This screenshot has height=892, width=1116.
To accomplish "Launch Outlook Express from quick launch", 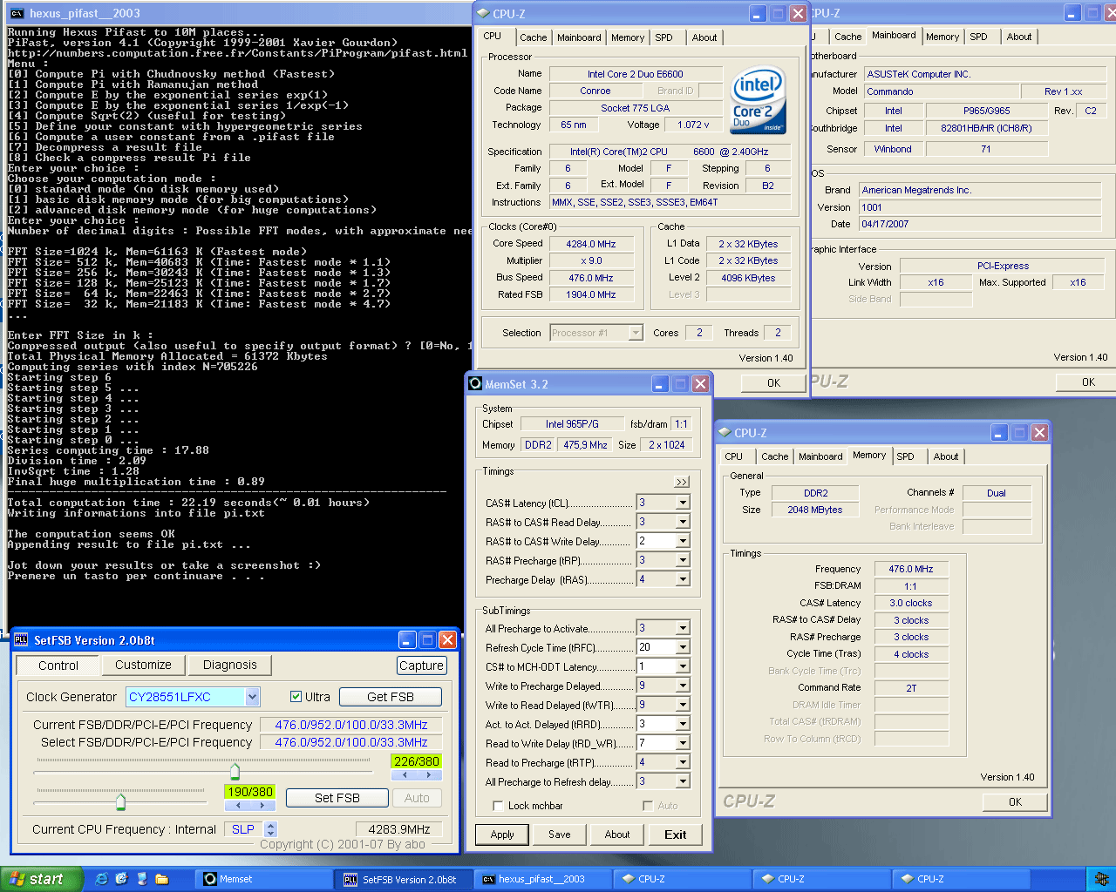I will coord(121,879).
